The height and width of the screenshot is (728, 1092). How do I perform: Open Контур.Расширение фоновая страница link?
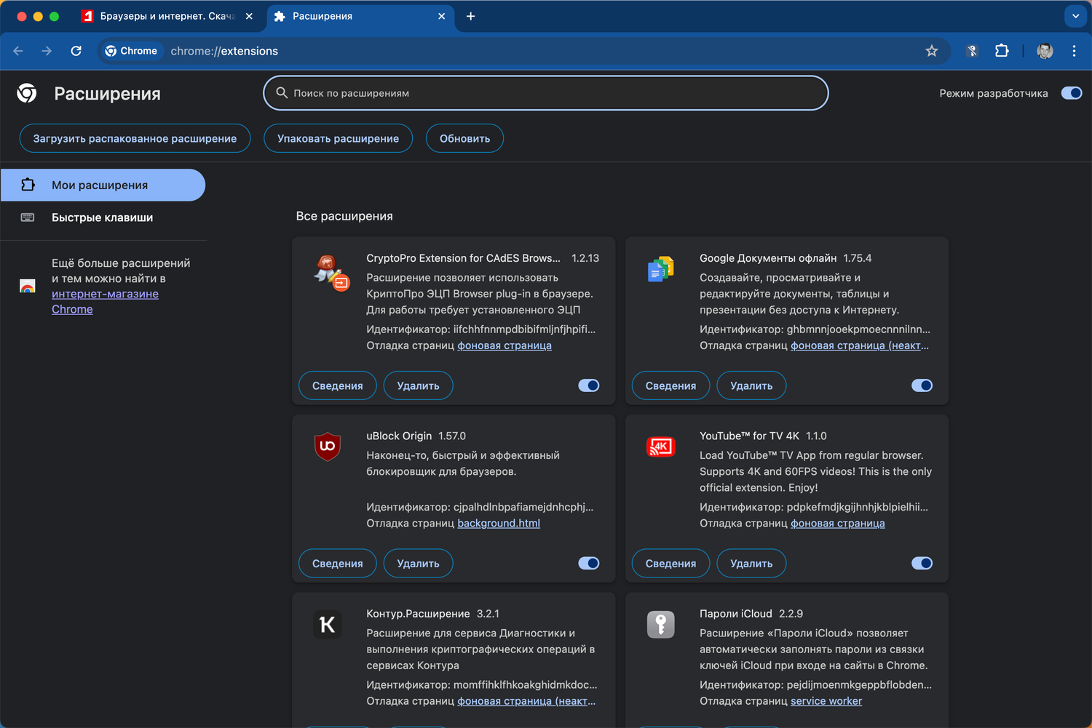[x=526, y=701]
